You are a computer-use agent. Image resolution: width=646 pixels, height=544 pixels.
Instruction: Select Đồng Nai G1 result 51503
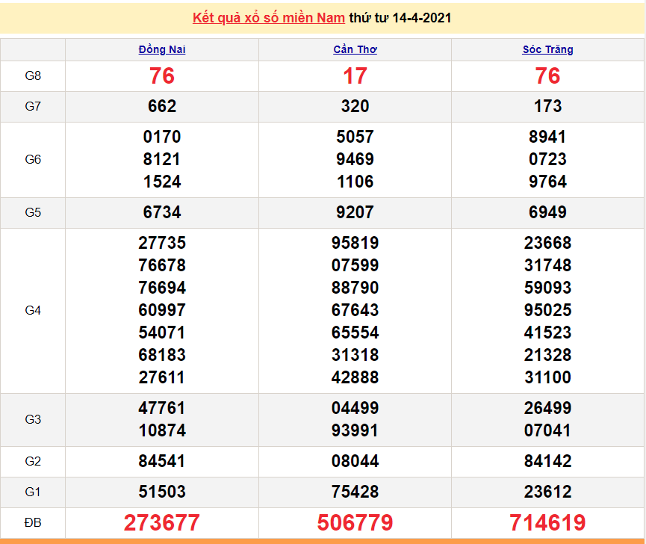click(162, 492)
